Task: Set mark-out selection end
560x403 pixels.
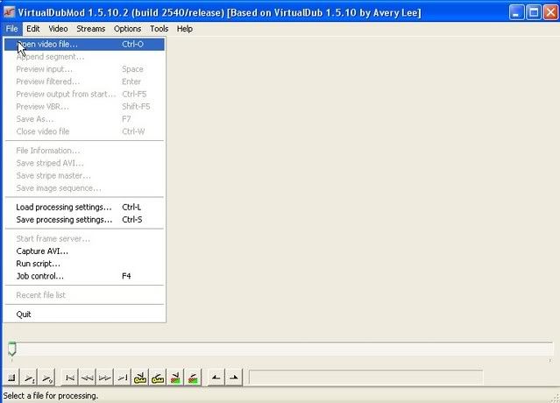Action: pyautogui.click(x=234, y=378)
